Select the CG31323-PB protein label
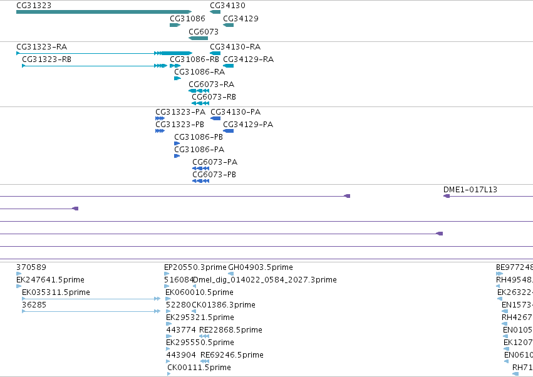The image size is (533, 377). pos(180,125)
